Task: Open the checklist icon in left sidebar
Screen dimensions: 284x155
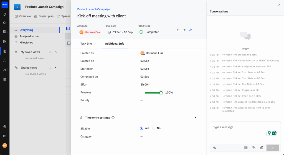Action: [5, 61]
